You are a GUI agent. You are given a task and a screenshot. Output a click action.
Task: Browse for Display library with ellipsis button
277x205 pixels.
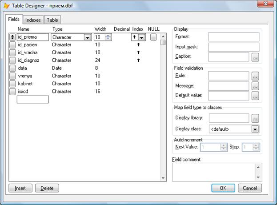pyautogui.click(x=255, y=118)
